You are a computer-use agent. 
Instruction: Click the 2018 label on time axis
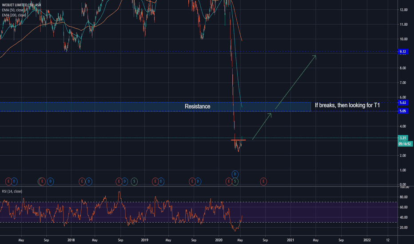71,240
